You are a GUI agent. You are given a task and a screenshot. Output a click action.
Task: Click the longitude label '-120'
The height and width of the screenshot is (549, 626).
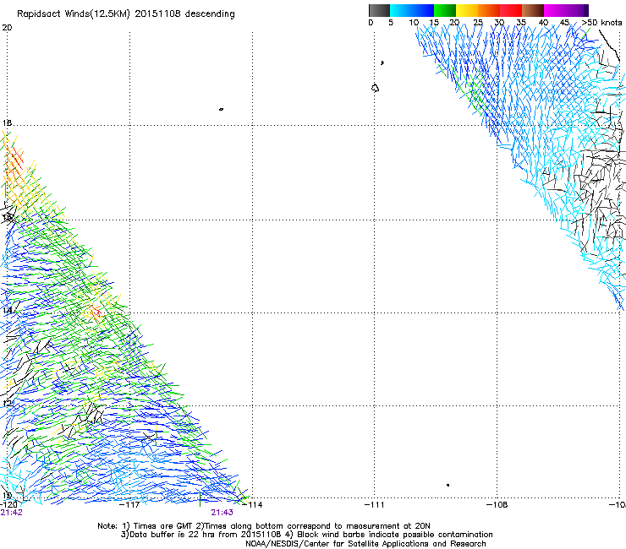pyautogui.click(x=8, y=504)
